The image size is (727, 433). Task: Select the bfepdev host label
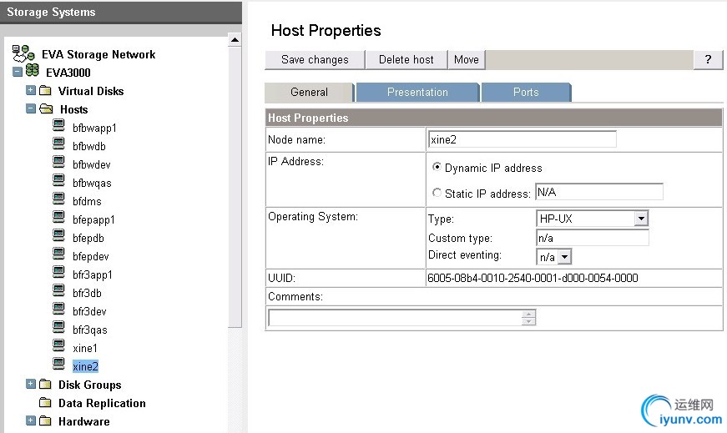(x=90, y=256)
